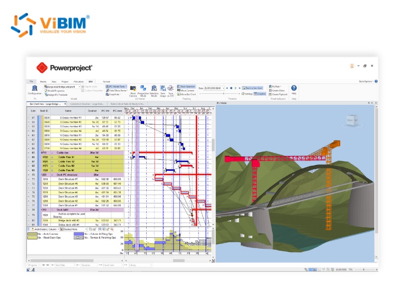Toggle IFC Model Pane button
Image resolution: width=395 pixels, height=296 pixels.
[116, 87]
